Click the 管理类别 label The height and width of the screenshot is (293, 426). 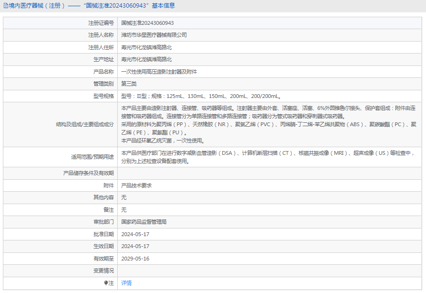click(103, 84)
